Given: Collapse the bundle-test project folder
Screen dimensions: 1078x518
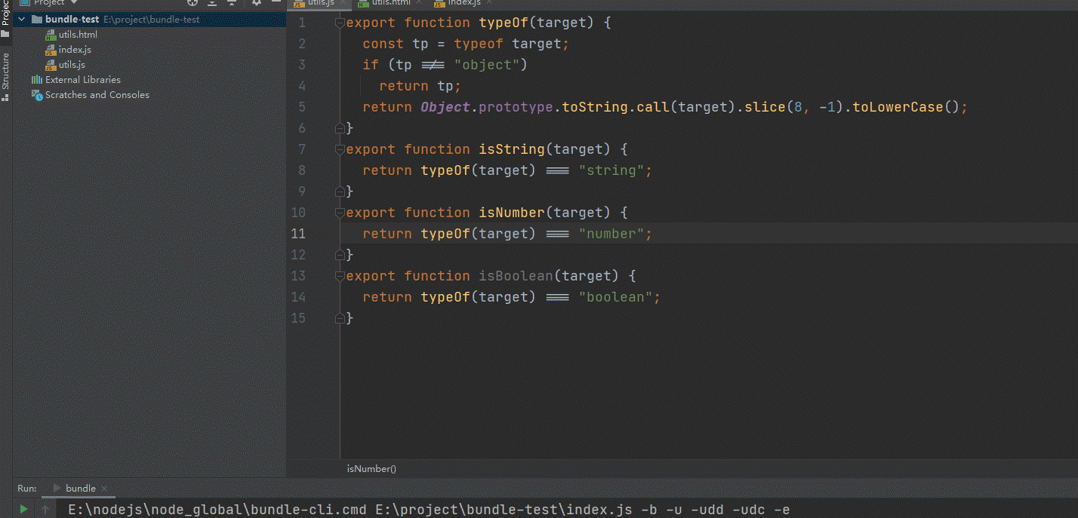Looking at the screenshot, I should pyautogui.click(x=21, y=20).
